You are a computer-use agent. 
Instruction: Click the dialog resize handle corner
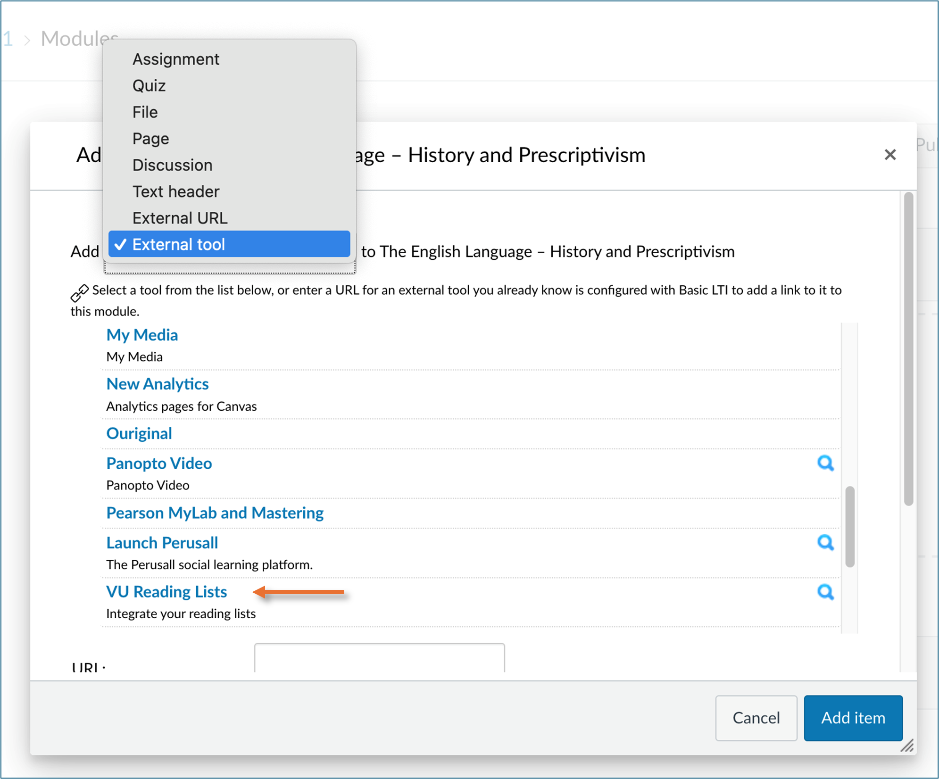[x=907, y=746]
